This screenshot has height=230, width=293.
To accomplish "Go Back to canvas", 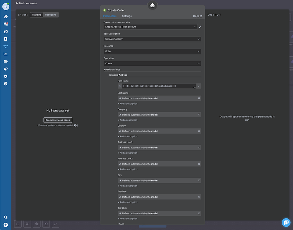I will (26, 3).
